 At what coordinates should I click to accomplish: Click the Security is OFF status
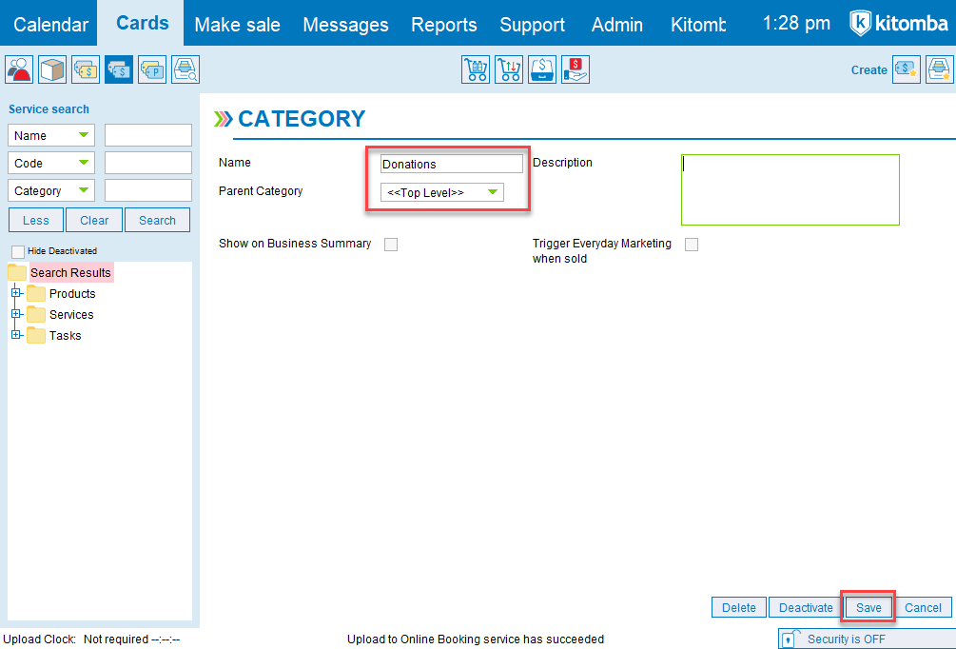(847, 639)
